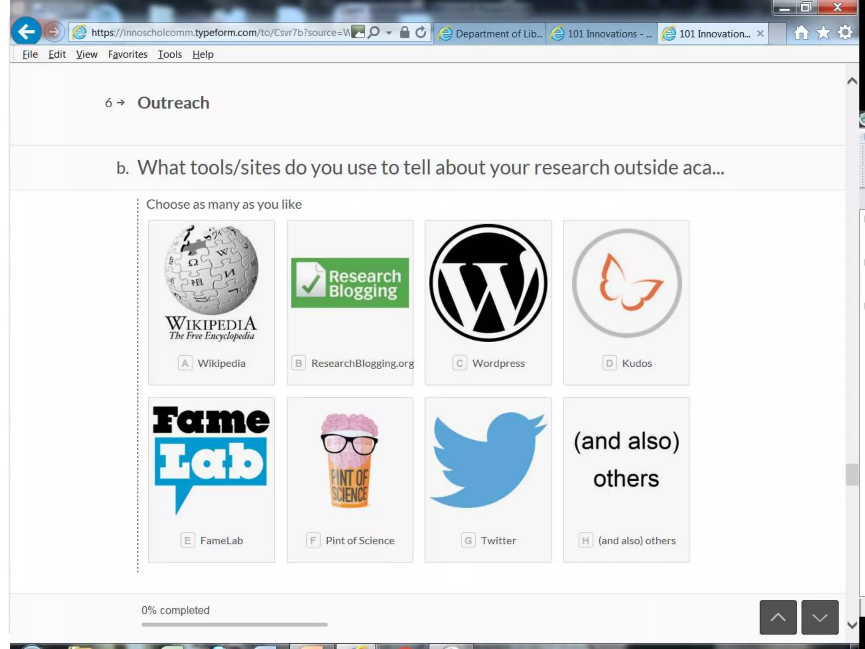This screenshot has height=649, width=865.
Task: Open the Favorites menu
Action: point(128,55)
